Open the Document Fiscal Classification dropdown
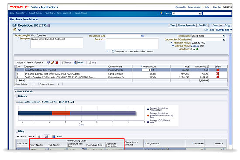The height and width of the screenshot is (160, 240). point(223,40)
